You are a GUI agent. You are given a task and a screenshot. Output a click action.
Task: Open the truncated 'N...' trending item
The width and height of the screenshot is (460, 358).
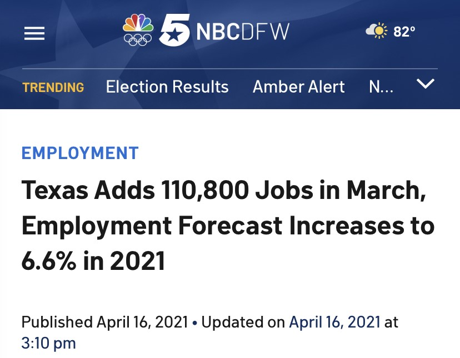coord(381,86)
